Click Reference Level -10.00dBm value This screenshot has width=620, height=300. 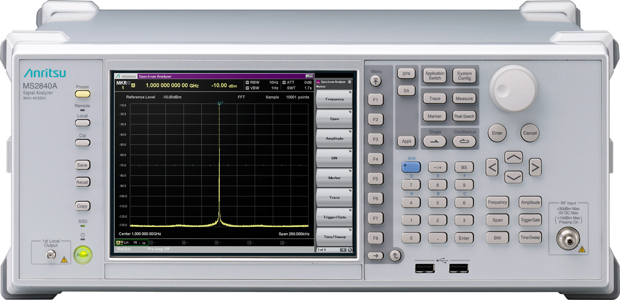172,97
